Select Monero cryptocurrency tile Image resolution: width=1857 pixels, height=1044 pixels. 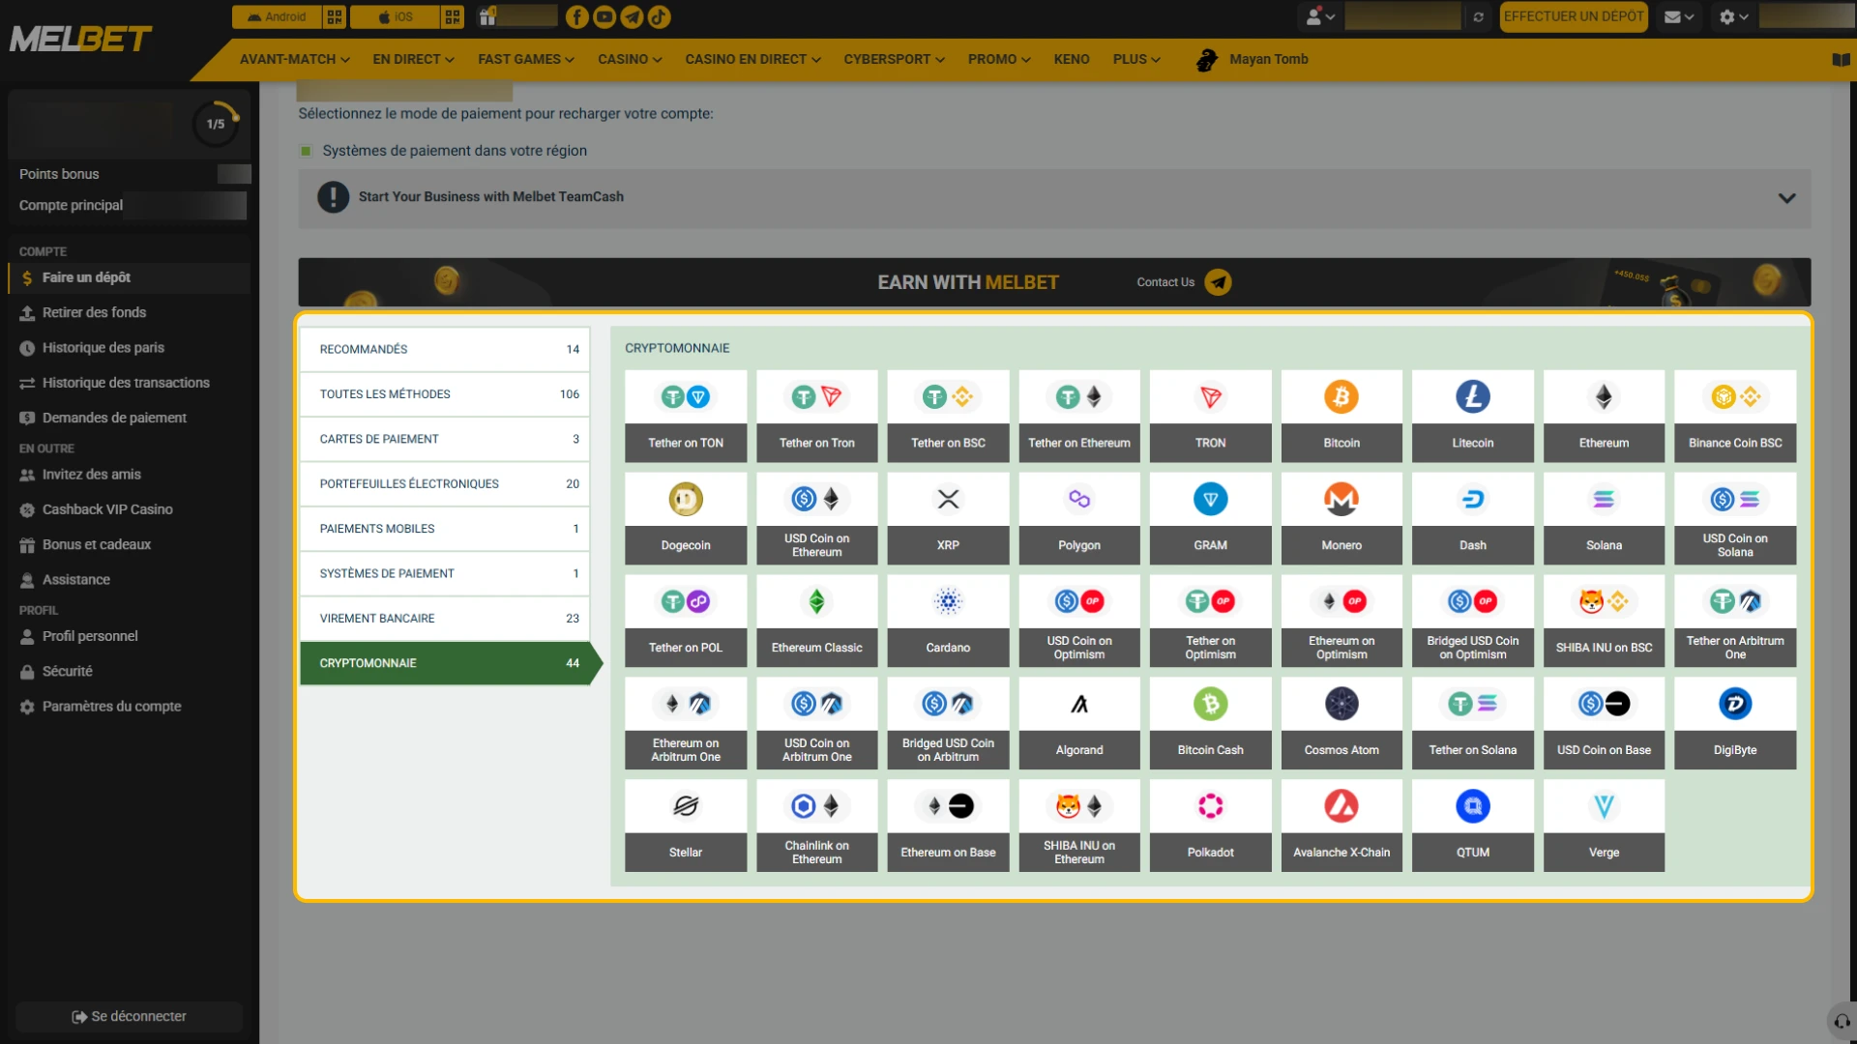coord(1341,519)
